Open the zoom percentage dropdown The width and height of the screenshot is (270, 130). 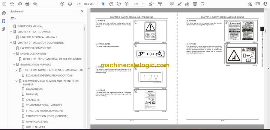tap(142, 4)
